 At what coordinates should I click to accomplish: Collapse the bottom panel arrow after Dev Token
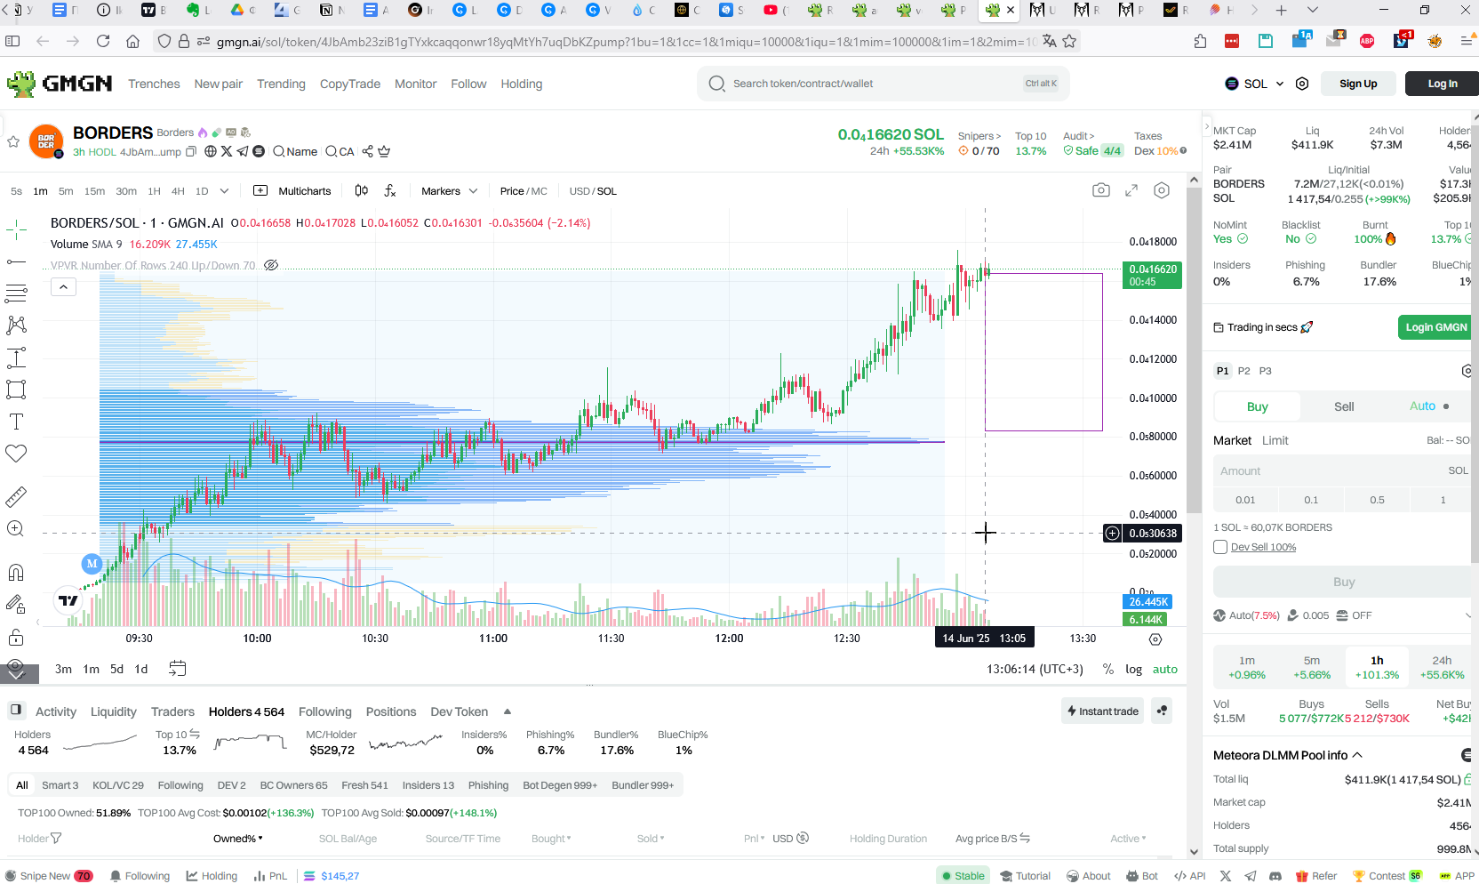click(508, 711)
